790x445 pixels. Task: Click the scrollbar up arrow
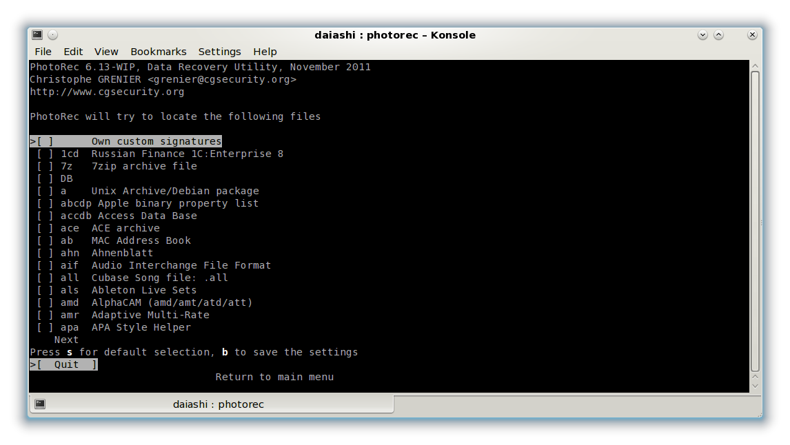(755, 66)
